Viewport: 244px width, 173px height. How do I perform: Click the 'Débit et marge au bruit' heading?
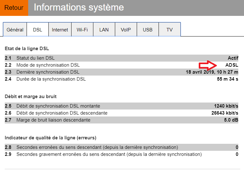[31, 96]
